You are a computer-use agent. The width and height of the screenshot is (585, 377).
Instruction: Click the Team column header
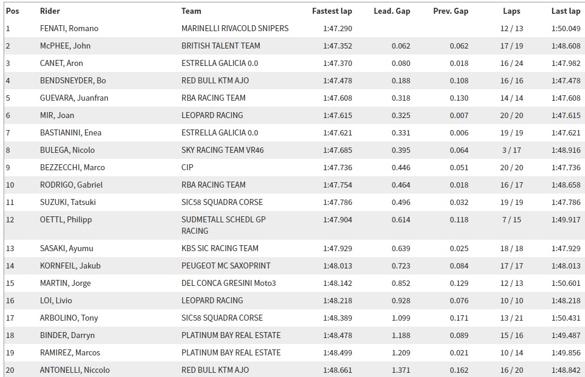point(191,11)
